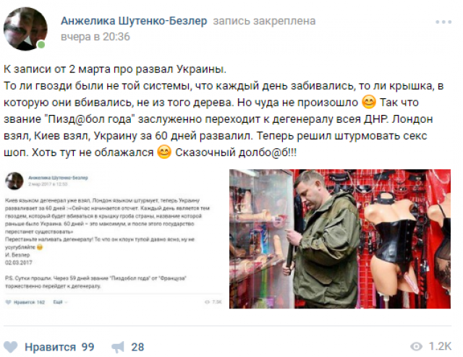Viewport: 463px width, 357px height.
Task: Open Анжелика Шутенко-Безлер profile avatar
Action: [x=25, y=29]
